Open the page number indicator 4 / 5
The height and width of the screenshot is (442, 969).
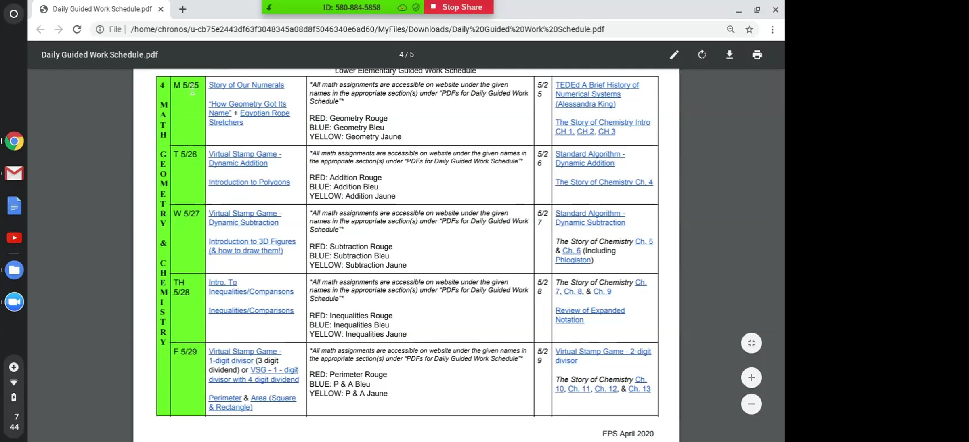[x=406, y=54]
